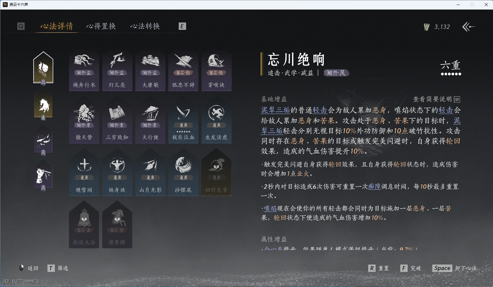Select the 绳舟行木 skill icon
Image resolution: width=493 pixels, height=287 pixels.
(x=84, y=69)
